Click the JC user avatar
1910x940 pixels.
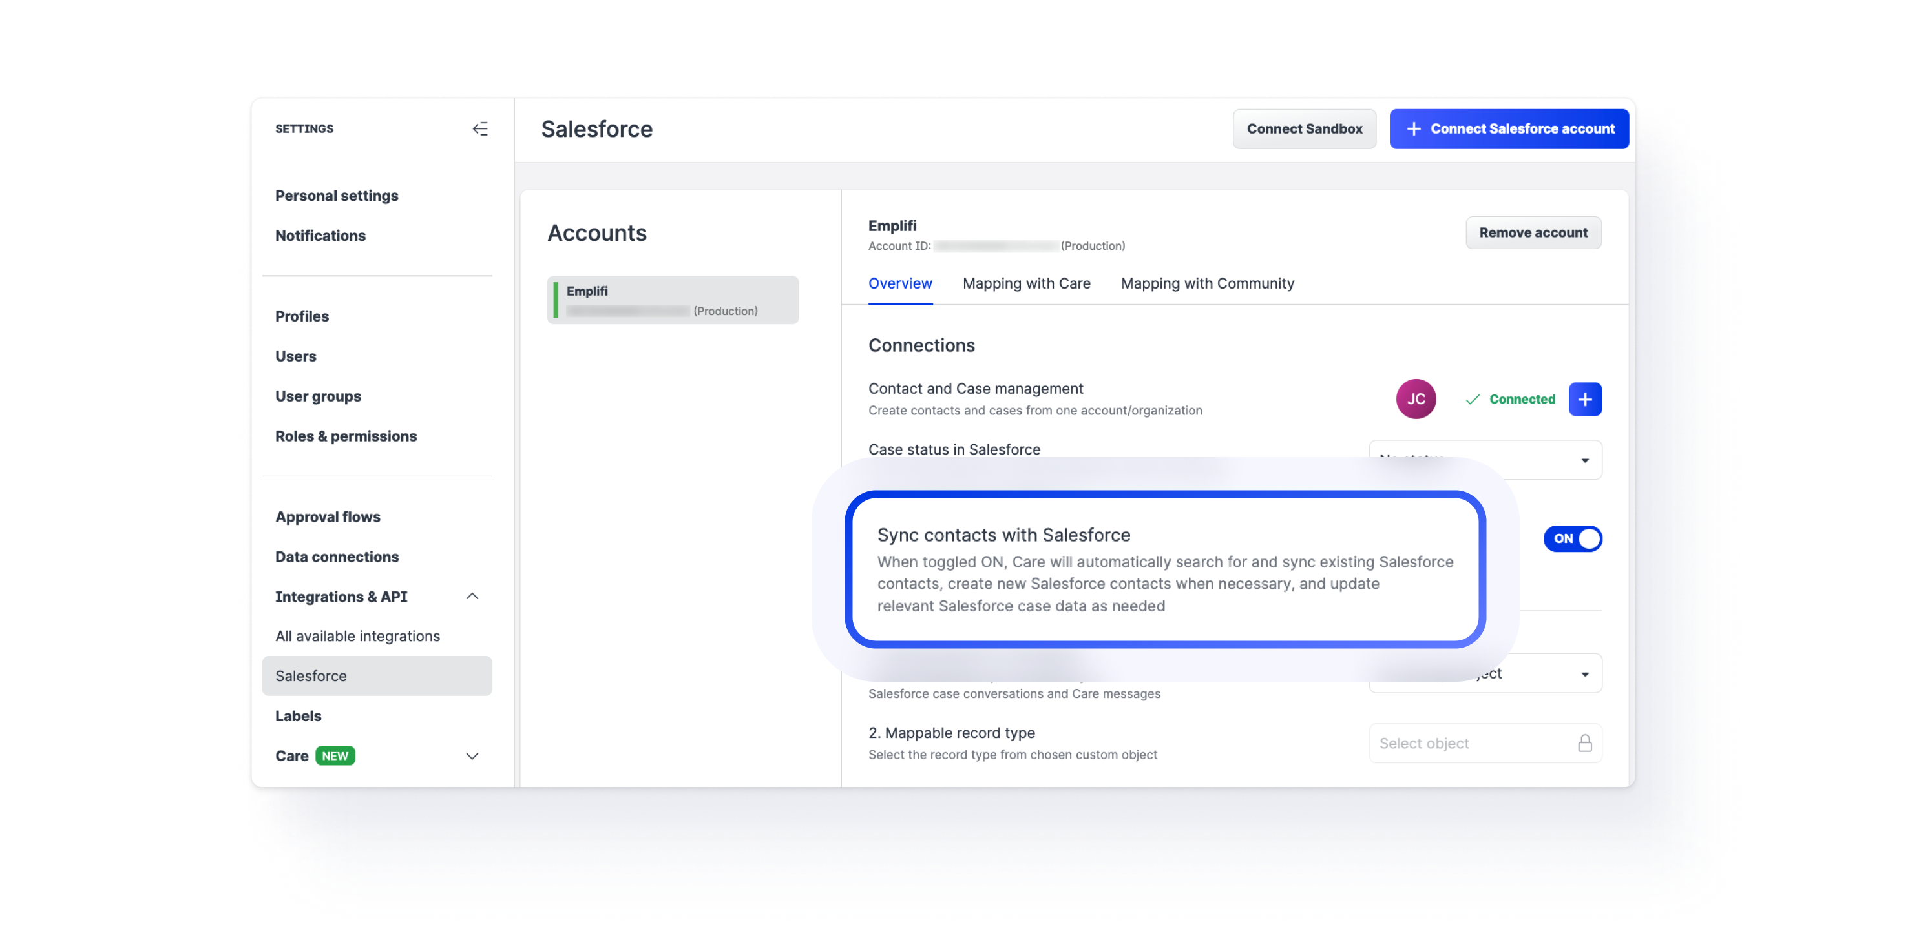coord(1416,399)
